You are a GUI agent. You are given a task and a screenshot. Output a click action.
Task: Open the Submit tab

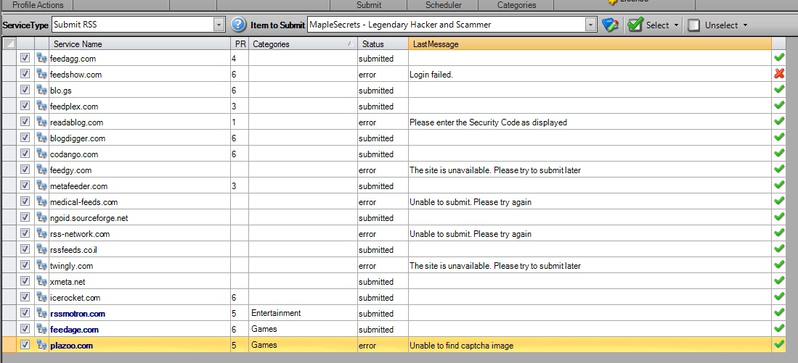point(369,5)
